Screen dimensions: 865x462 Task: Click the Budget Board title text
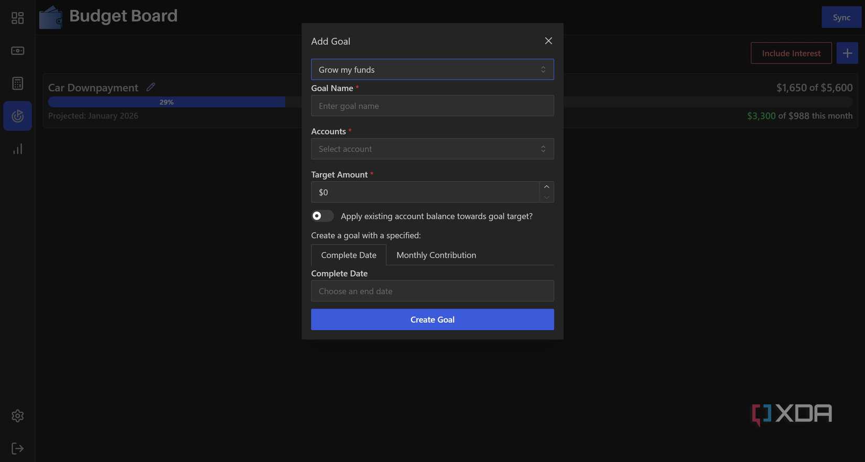tap(123, 16)
